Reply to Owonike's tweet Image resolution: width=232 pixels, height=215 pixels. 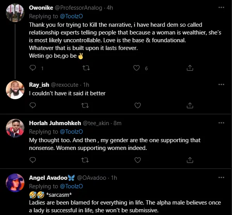33,68
